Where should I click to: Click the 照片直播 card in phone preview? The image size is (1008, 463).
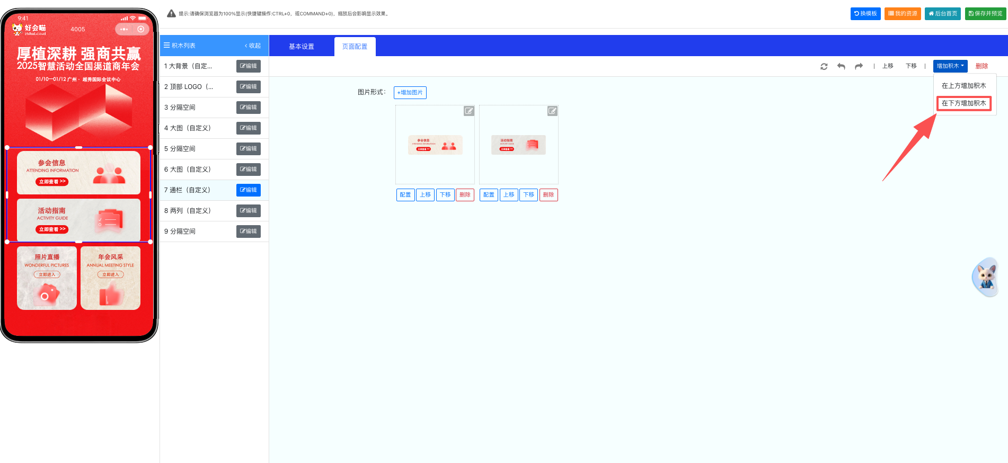[x=47, y=278]
